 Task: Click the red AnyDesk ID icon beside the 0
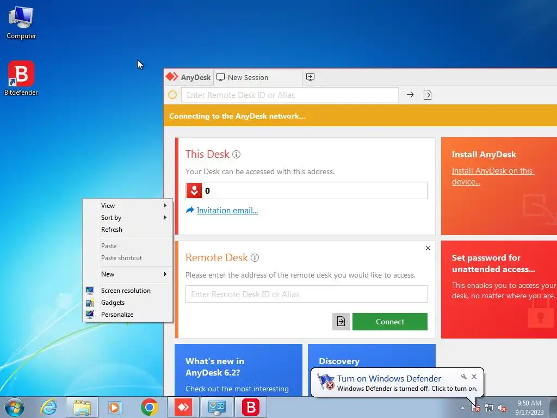[x=194, y=190]
